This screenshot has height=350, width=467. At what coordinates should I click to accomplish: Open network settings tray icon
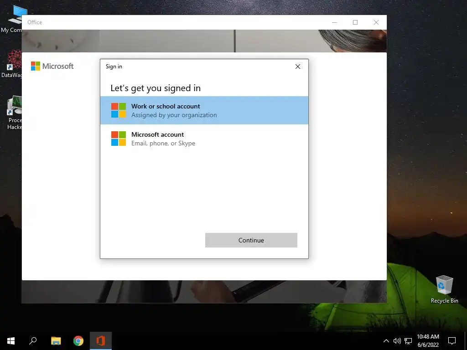(x=408, y=341)
